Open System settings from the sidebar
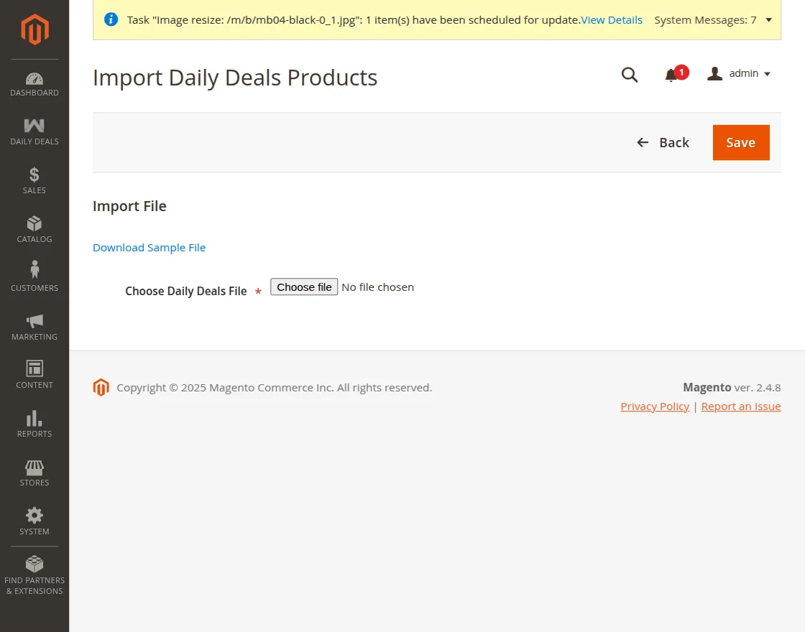805x632 pixels. point(34,520)
